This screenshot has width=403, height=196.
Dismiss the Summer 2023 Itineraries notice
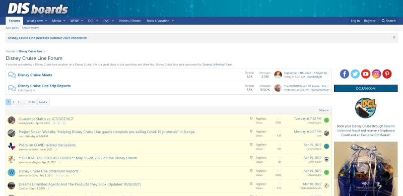[394, 38]
